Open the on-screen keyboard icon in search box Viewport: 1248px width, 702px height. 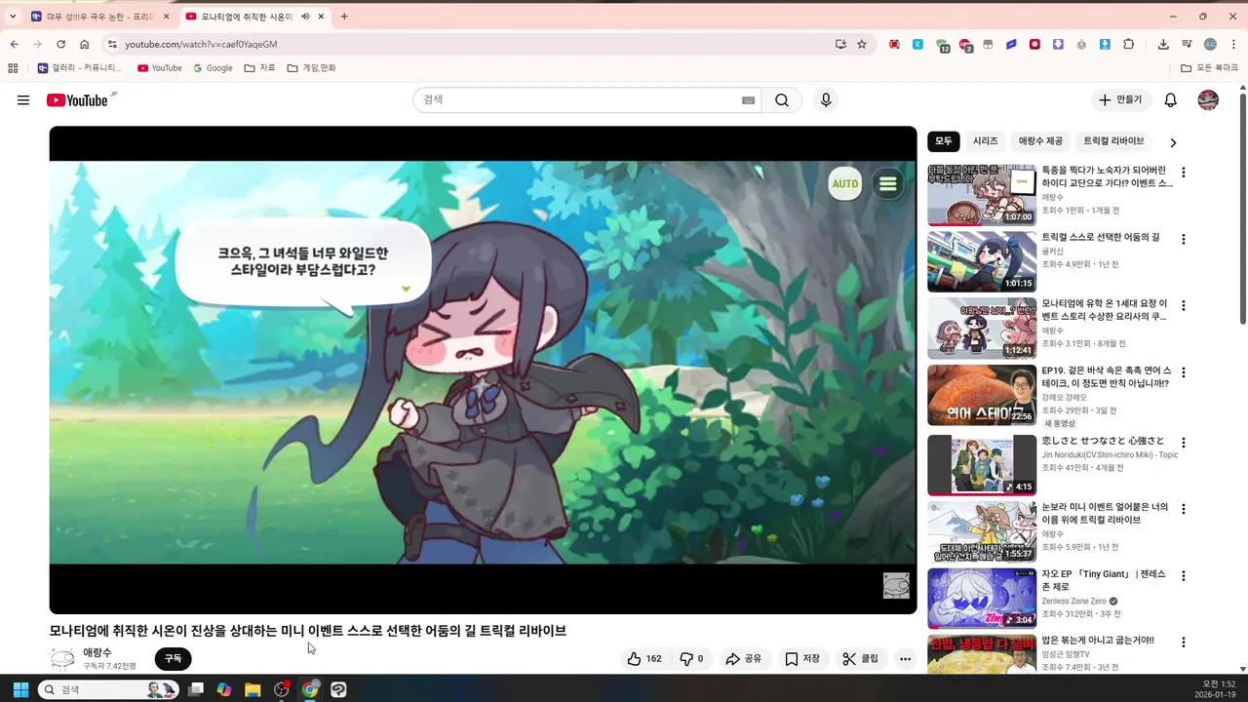(749, 100)
